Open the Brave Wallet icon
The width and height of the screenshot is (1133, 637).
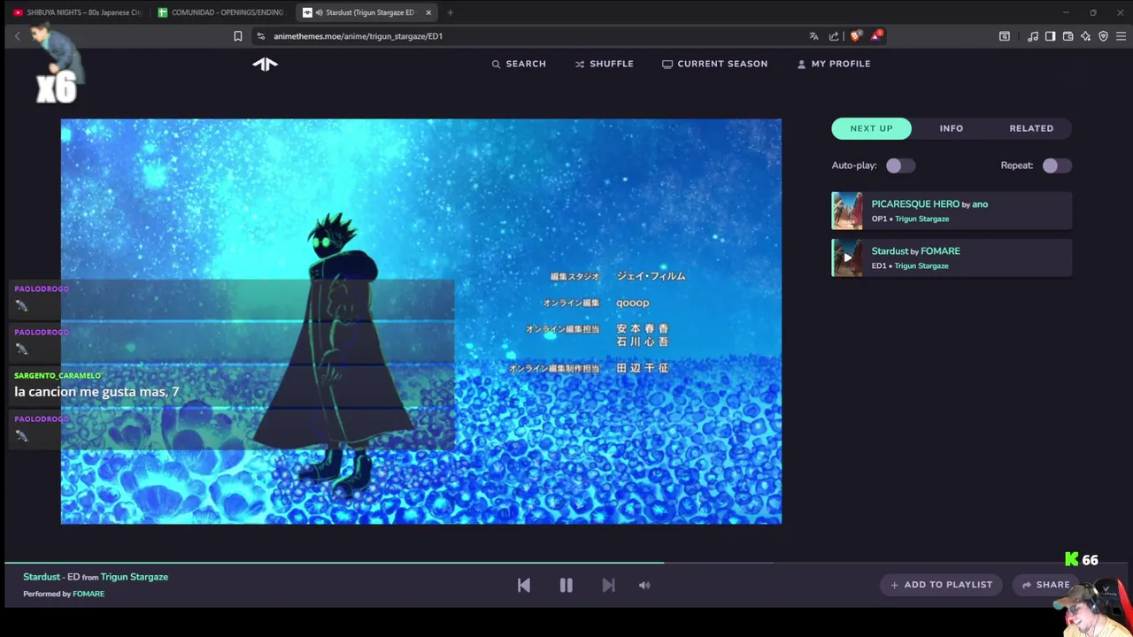point(1067,36)
